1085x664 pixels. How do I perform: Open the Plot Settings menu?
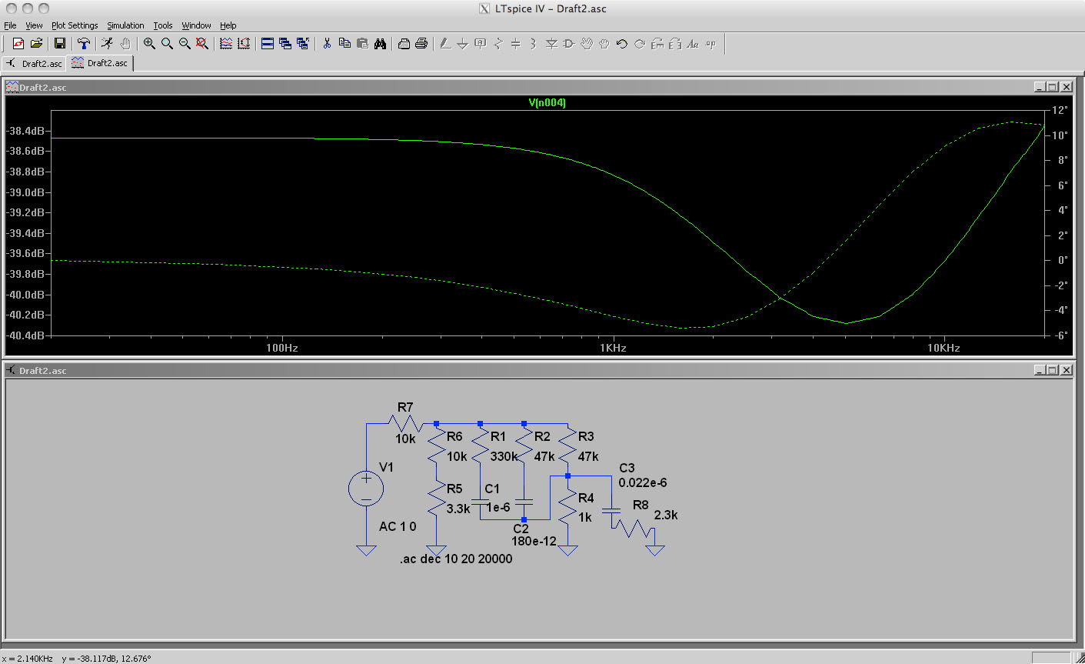[x=75, y=25]
